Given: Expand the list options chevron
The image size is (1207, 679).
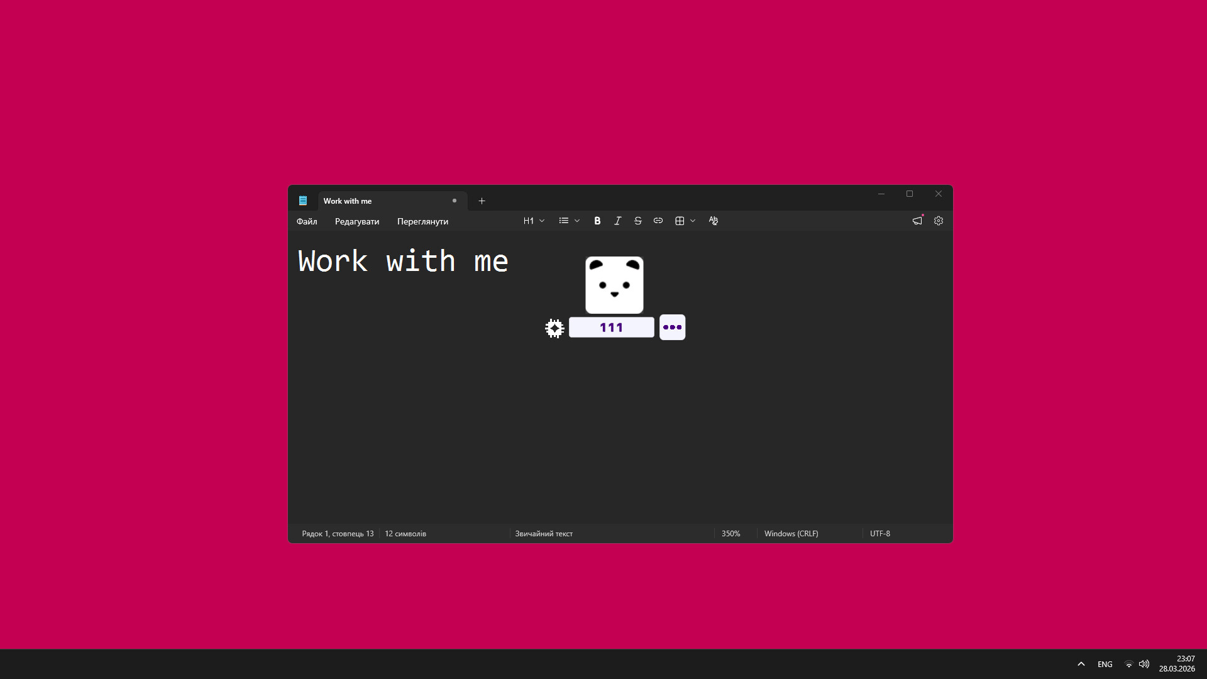Looking at the screenshot, I should 576,221.
